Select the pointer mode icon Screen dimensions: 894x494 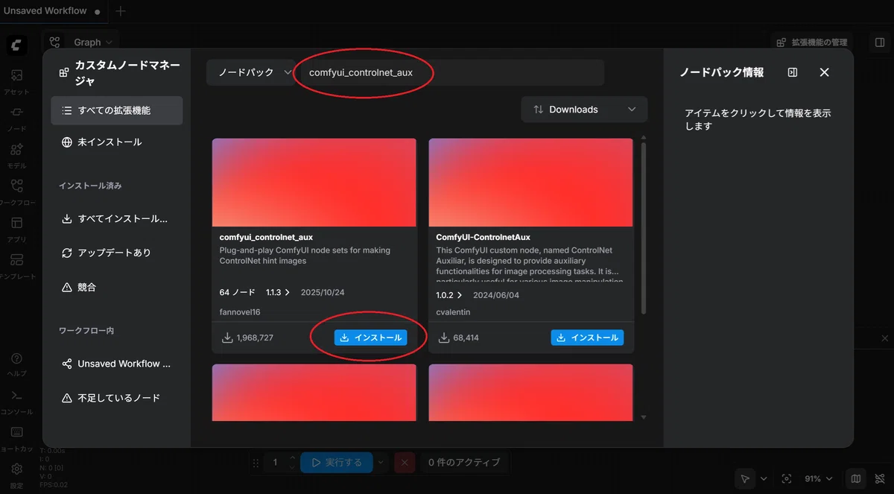(x=744, y=478)
